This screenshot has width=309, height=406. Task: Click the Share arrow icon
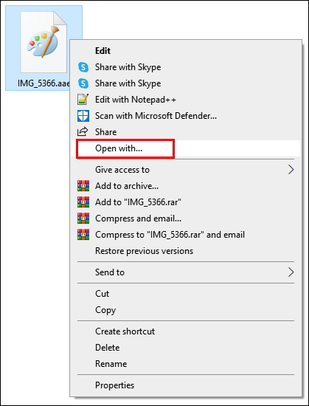pyautogui.click(x=83, y=132)
